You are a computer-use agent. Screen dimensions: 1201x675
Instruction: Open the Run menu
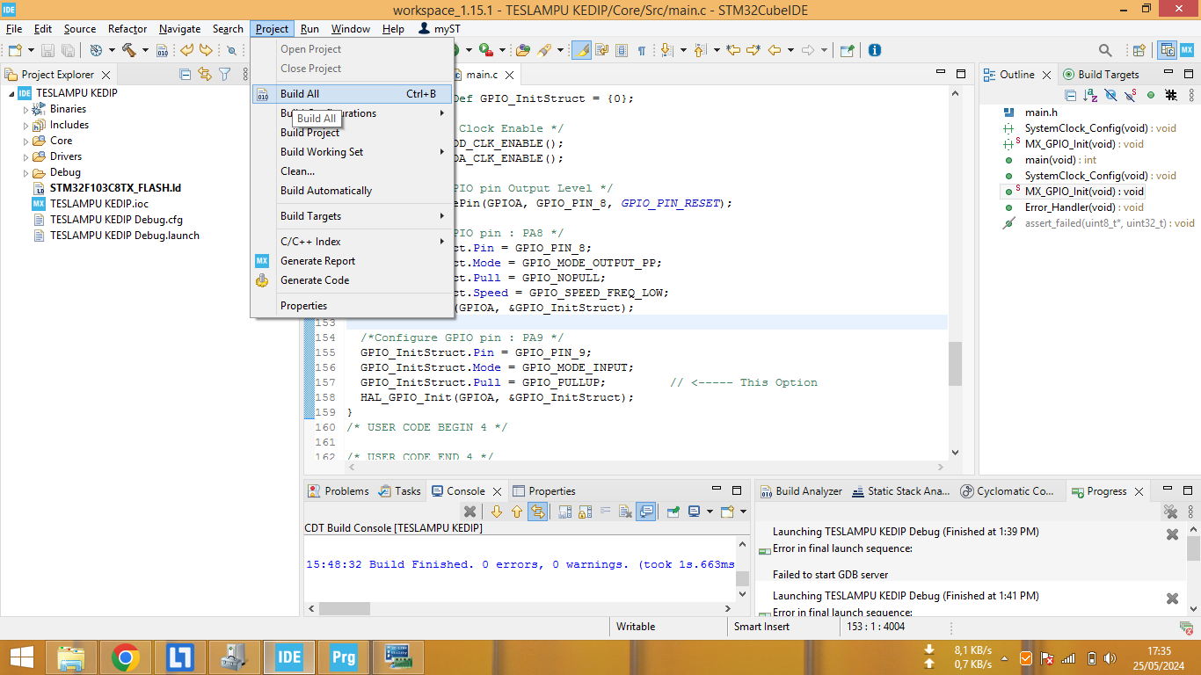(309, 29)
